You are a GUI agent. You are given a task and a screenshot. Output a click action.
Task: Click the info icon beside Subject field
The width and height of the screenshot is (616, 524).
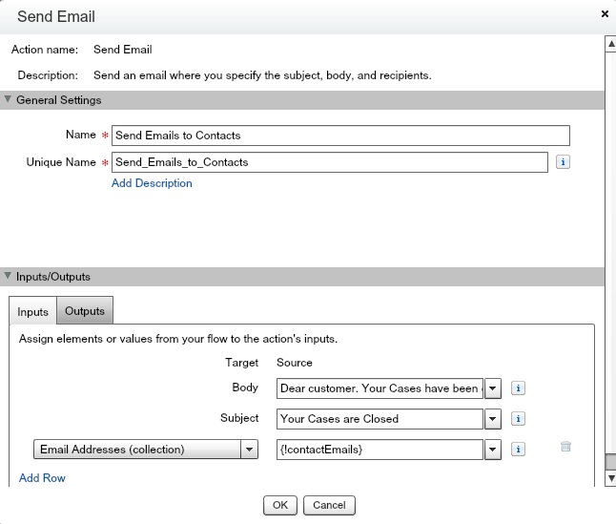(x=519, y=418)
